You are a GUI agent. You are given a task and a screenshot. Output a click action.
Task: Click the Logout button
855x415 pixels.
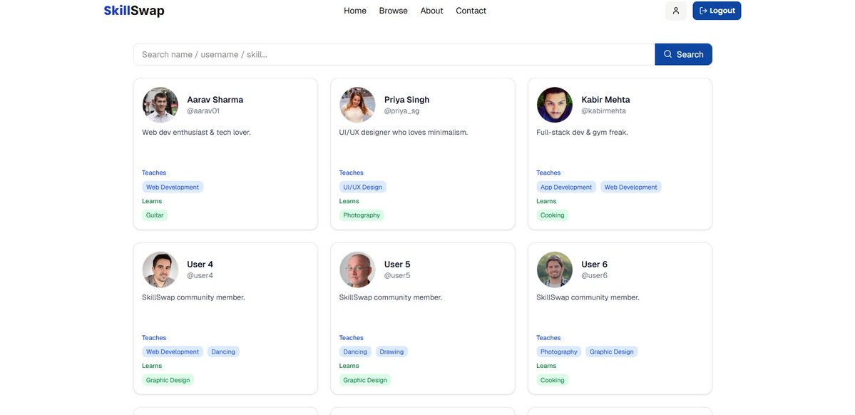pyautogui.click(x=717, y=10)
